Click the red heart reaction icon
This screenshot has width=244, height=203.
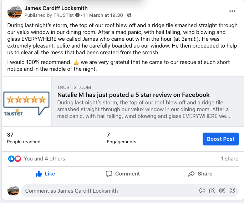click(x=18, y=159)
